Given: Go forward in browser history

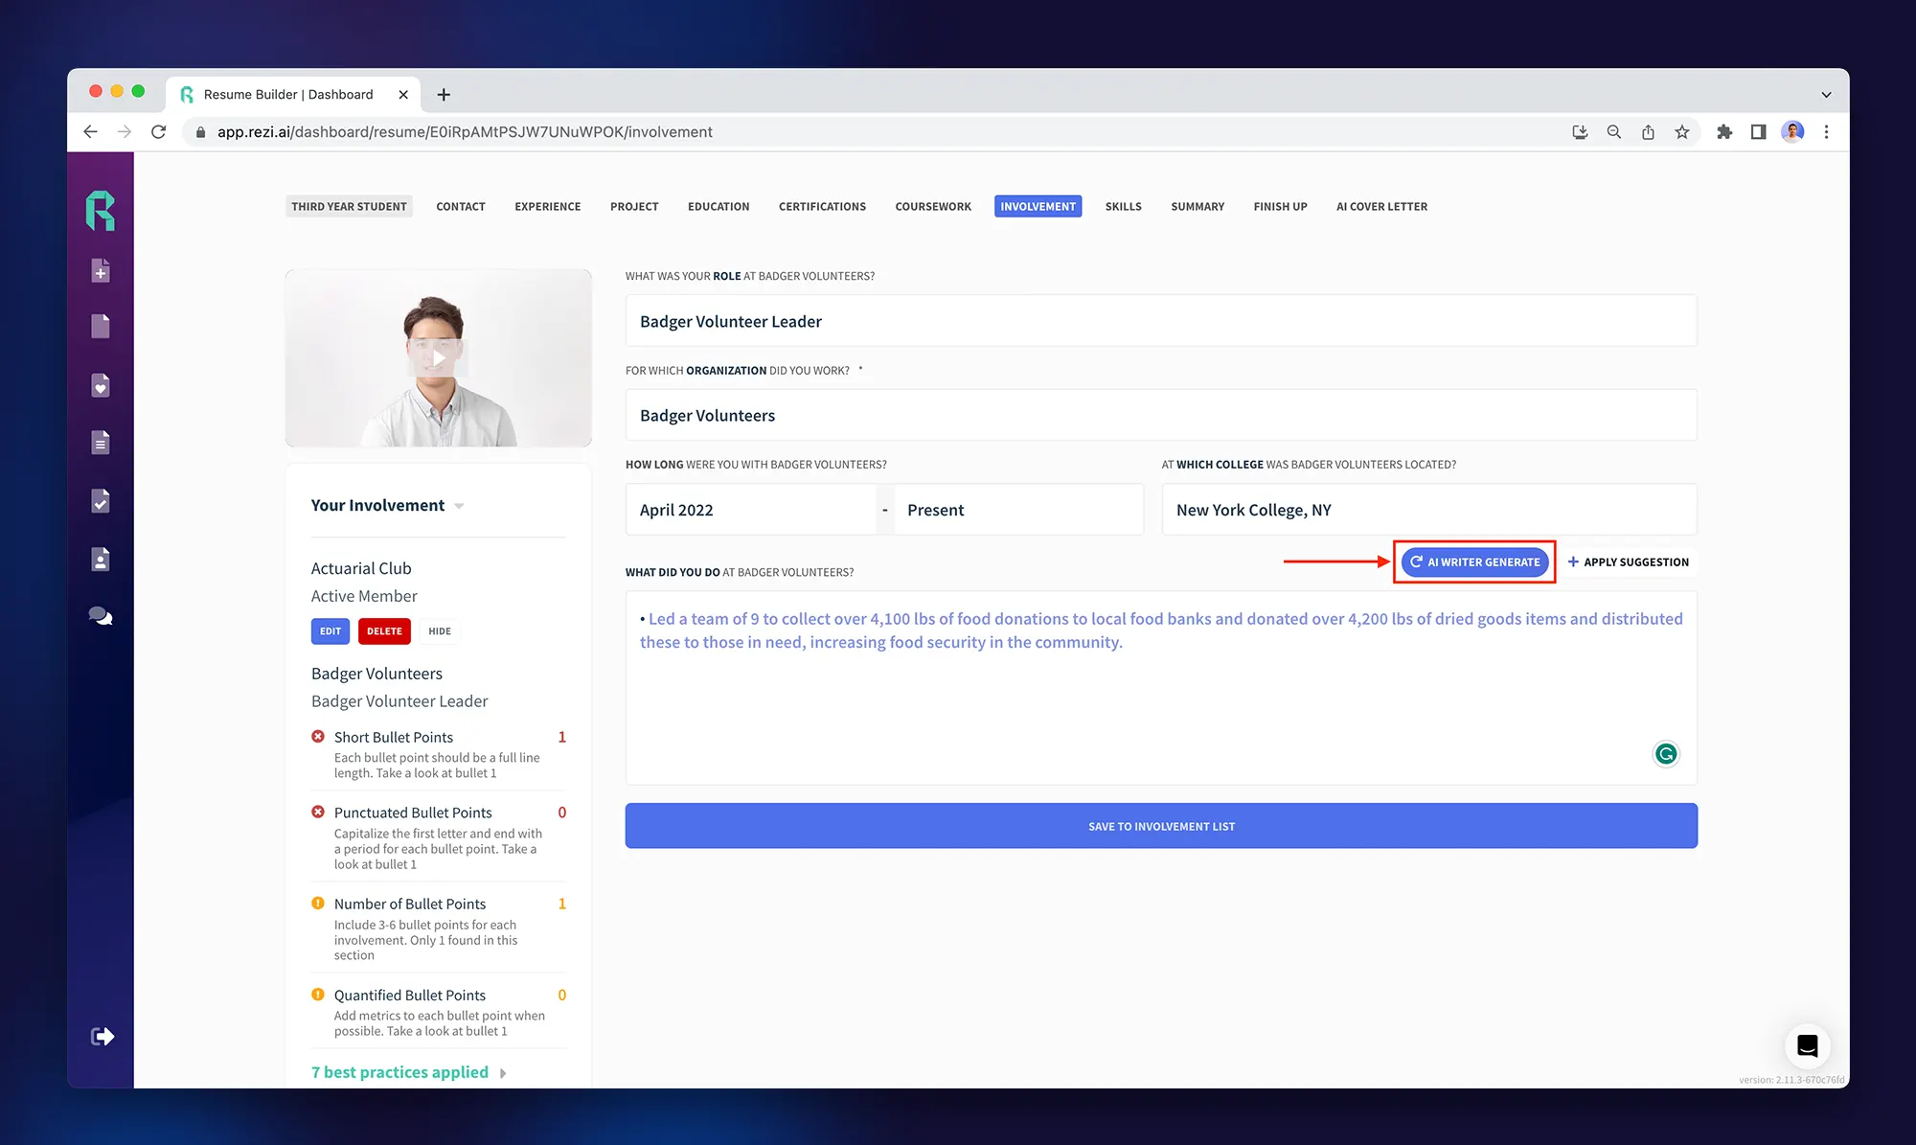Looking at the screenshot, I should pyautogui.click(x=125, y=132).
